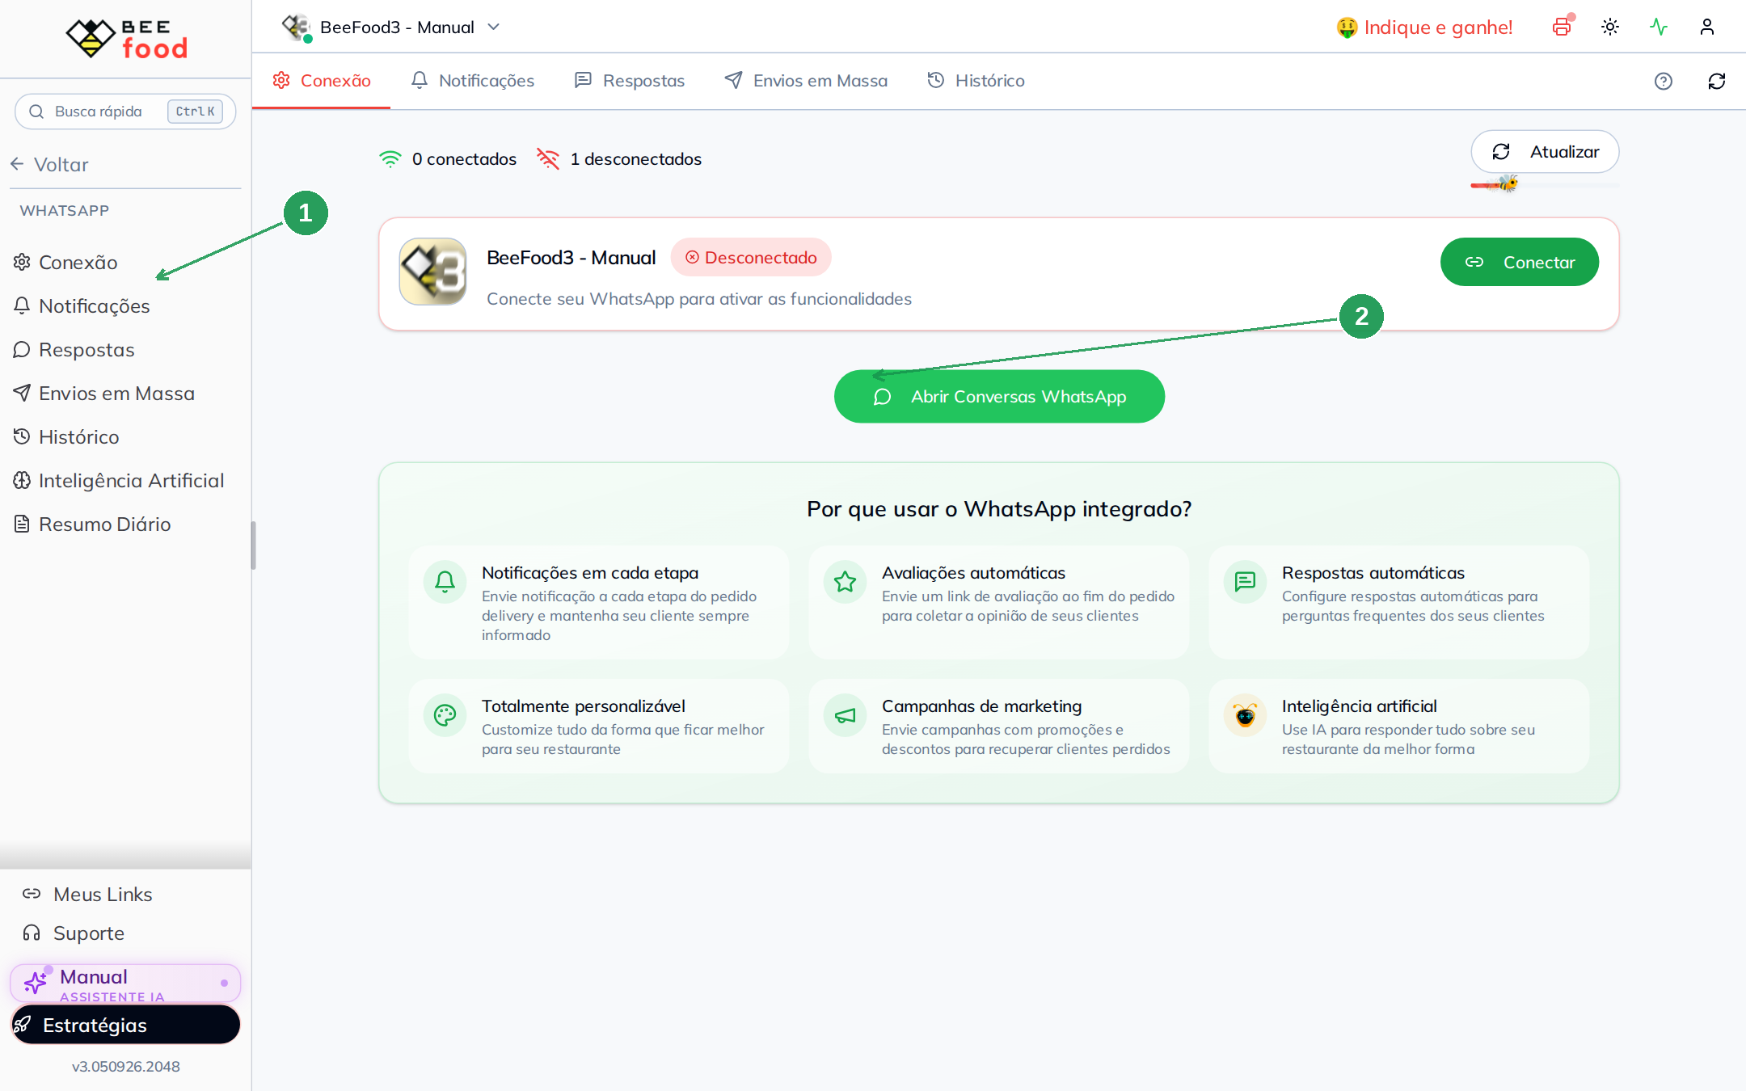Click the green Conectar button
This screenshot has width=1746, height=1091.
[1520, 262]
